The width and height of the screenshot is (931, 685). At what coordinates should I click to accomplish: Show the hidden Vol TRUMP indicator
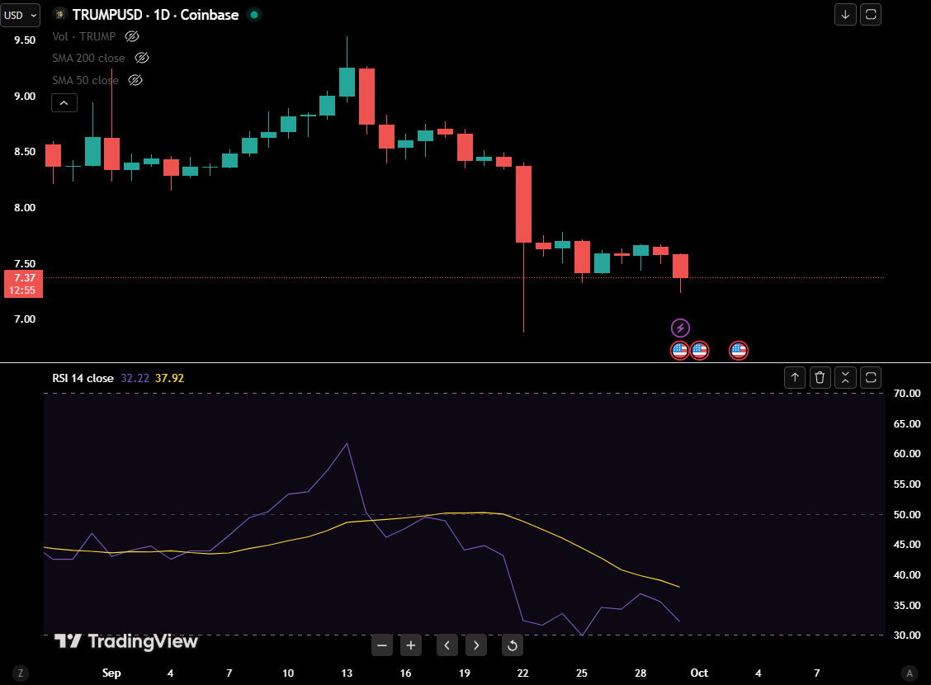click(132, 36)
